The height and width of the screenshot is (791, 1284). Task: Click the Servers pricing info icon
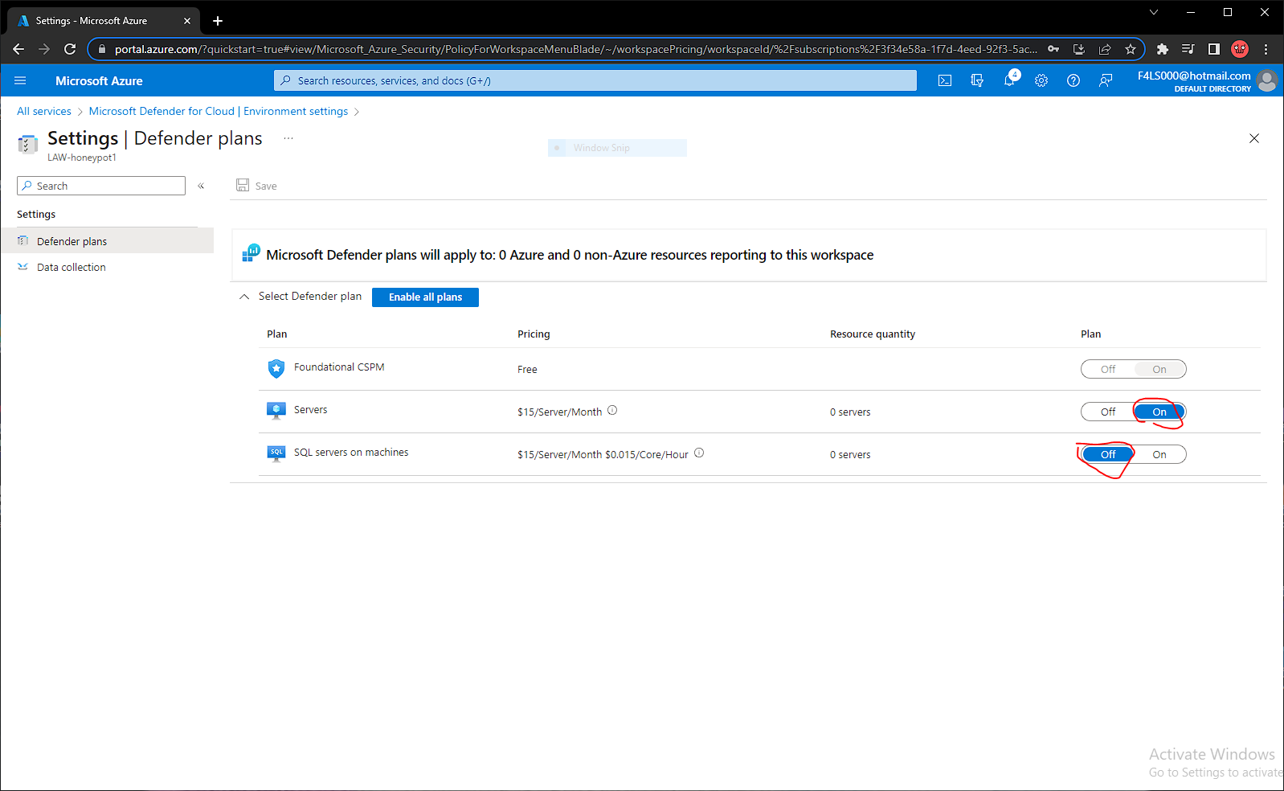612,410
